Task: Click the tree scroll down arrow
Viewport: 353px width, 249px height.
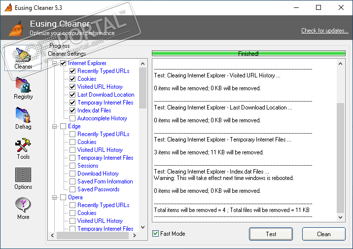Action: pos(143,227)
